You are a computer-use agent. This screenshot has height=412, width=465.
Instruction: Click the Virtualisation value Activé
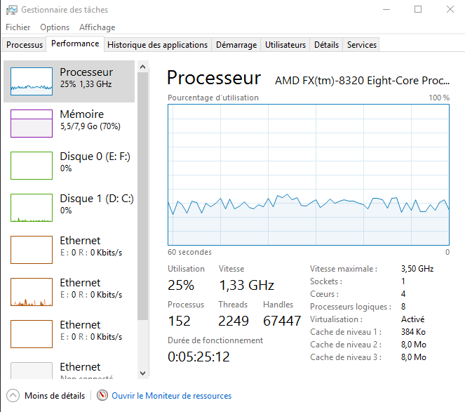[x=413, y=319]
